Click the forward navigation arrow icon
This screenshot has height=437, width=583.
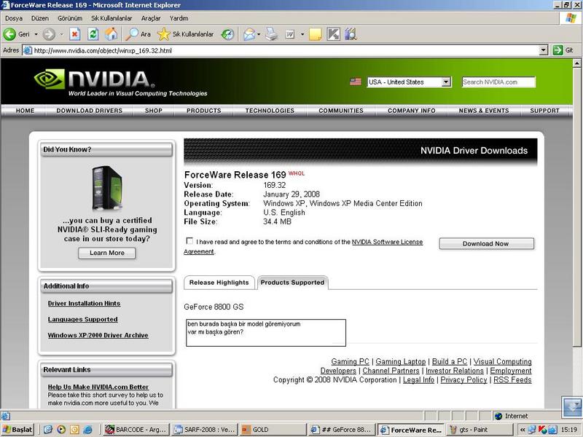(x=49, y=34)
